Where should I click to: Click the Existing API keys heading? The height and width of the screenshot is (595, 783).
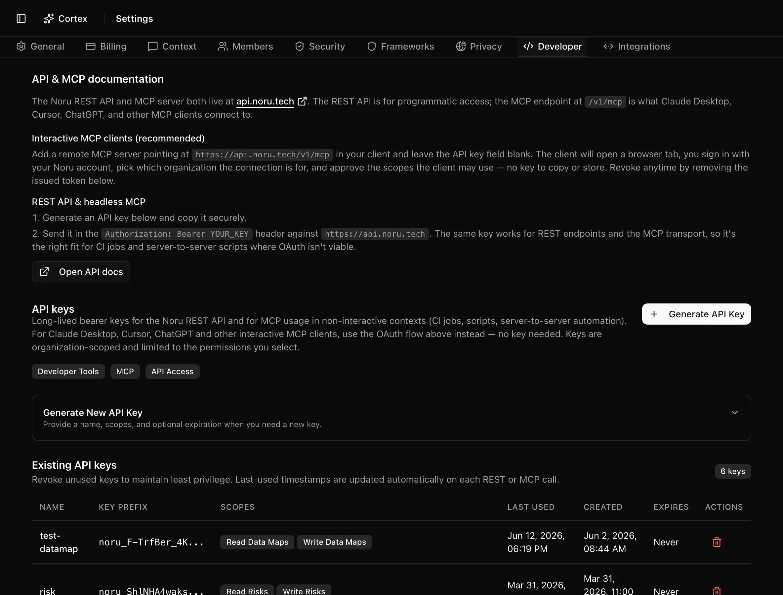pos(74,465)
